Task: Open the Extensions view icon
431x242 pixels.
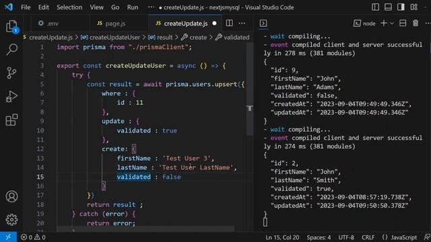Action: click(11, 120)
